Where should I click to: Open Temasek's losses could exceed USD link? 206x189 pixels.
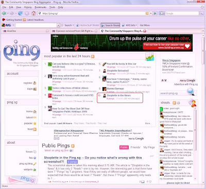tap(73, 96)
